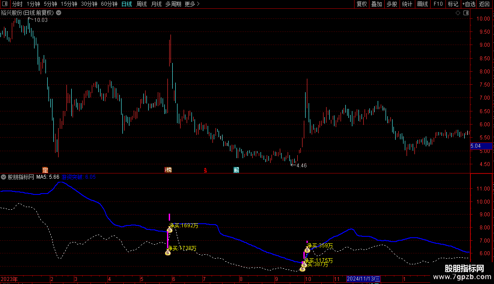Click the 2023年 label on time axis
494x284 pixels.
(x=9, y=279)
